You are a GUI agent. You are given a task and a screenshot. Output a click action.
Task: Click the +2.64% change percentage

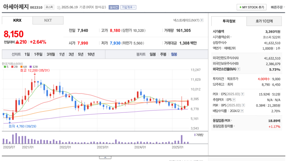pos(38,42)
